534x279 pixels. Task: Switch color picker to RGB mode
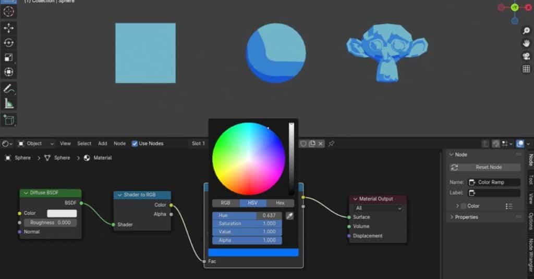tap(225, 203)
